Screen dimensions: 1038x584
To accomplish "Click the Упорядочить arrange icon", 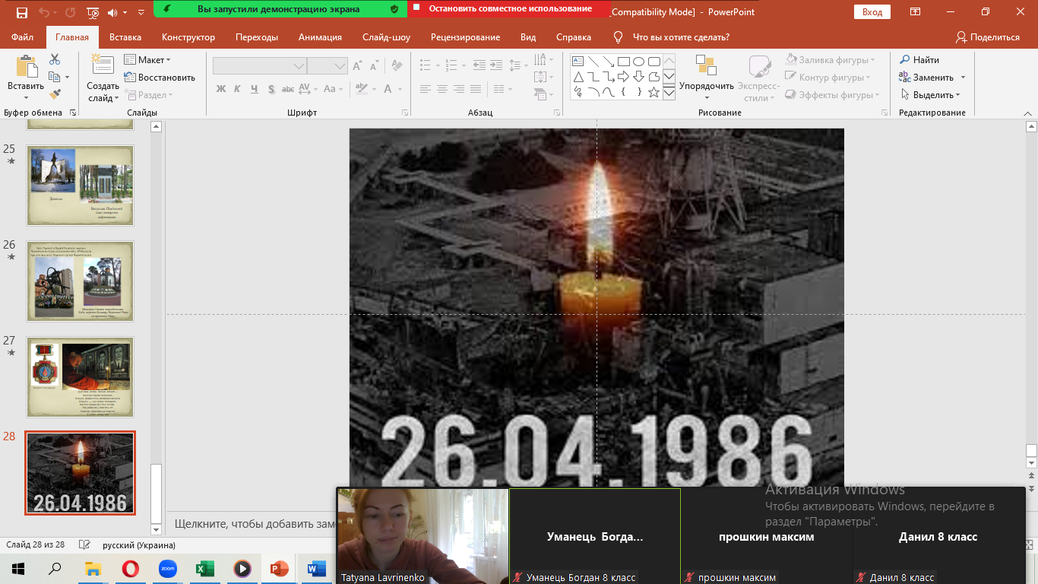I will [706, 65].
